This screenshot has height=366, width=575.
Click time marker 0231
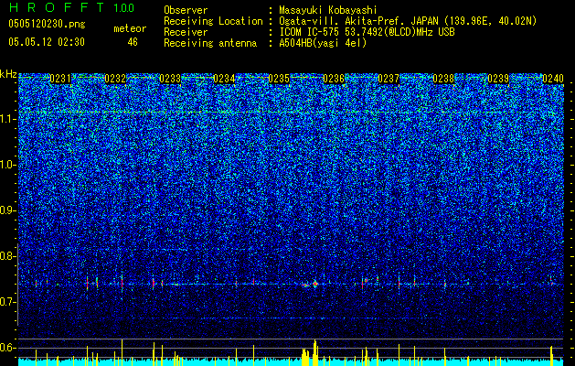[x=60, y=79]
